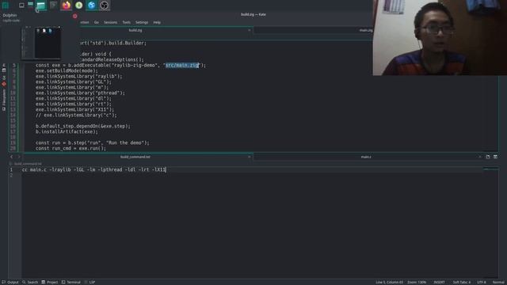The height and width of the screenshot is (285, 507).
Task: Click the b.installArtifact(exe) line
Action: point(67,131)
